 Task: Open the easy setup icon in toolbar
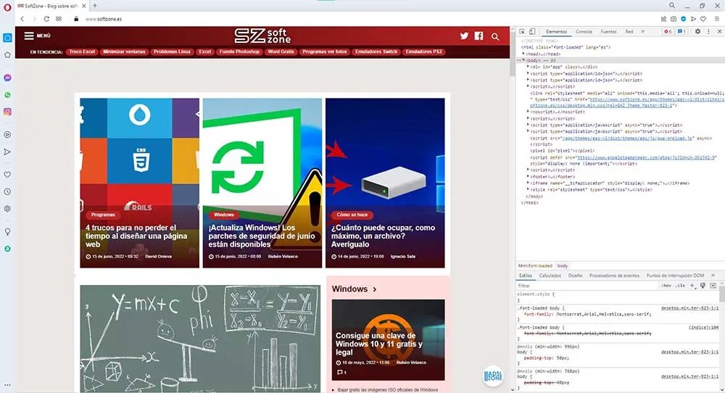717,19
